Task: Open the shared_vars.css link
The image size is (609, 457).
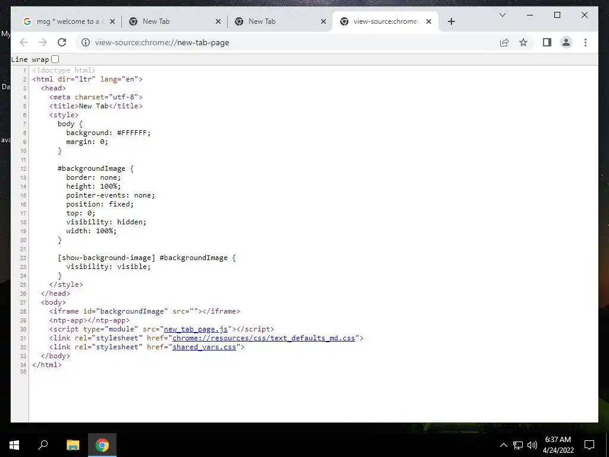Action: [x=205, y=347]
